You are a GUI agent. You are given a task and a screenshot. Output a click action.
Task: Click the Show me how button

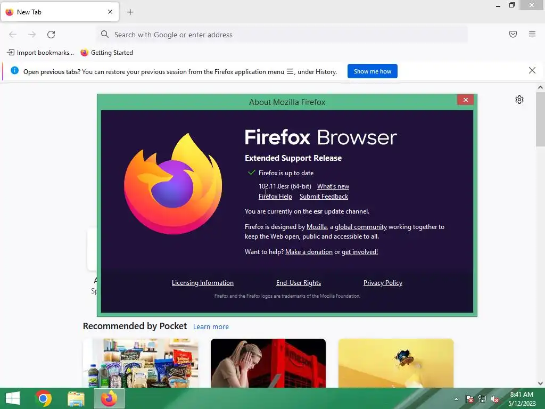click(x=372, y=71)
